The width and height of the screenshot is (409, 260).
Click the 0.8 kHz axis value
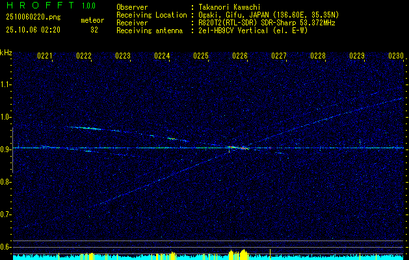(x=5, y=182)
